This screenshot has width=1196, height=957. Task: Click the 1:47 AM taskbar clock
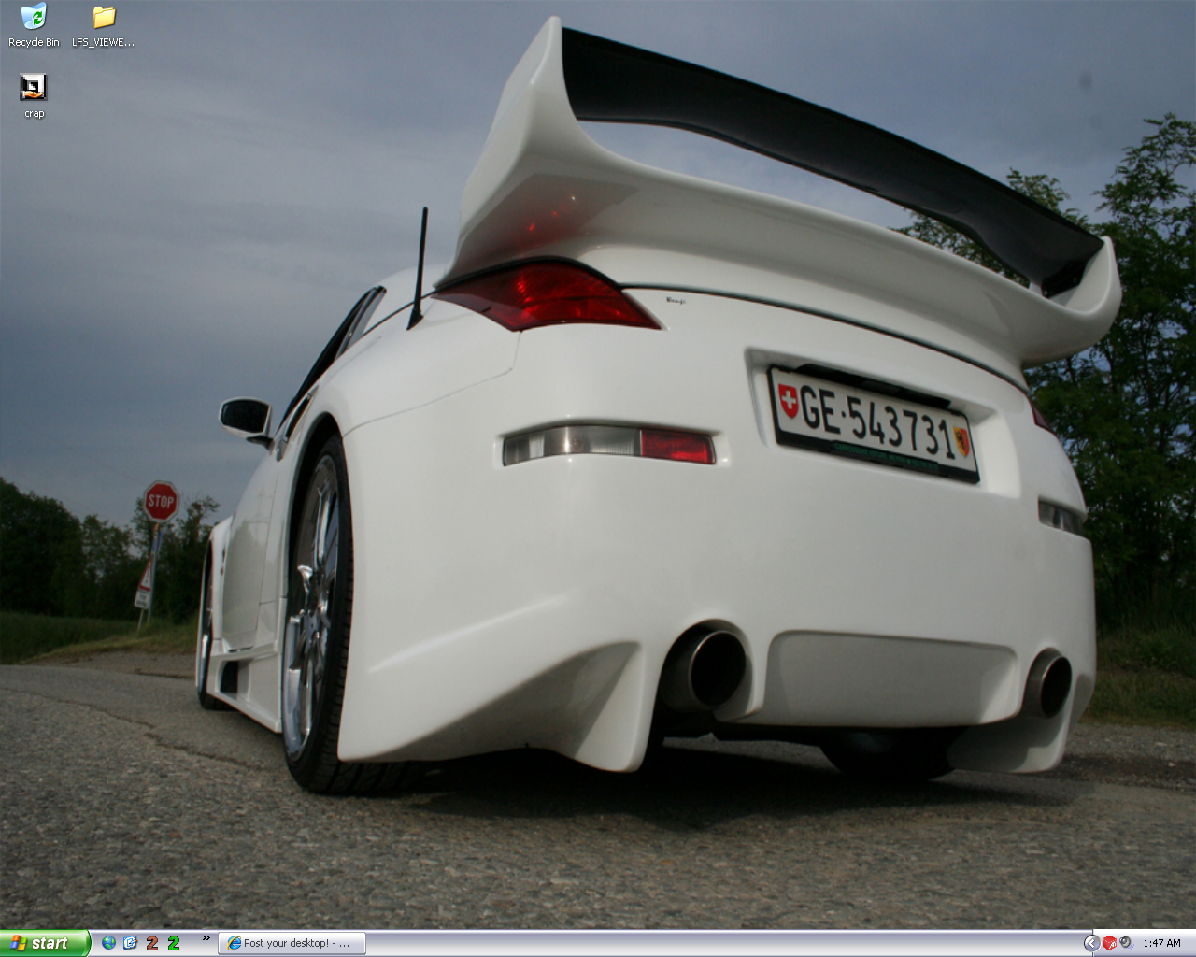click(x=1161, y=944)
